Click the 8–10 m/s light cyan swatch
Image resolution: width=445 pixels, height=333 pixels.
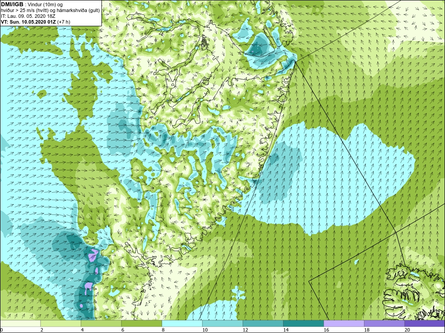click(182, 323)
